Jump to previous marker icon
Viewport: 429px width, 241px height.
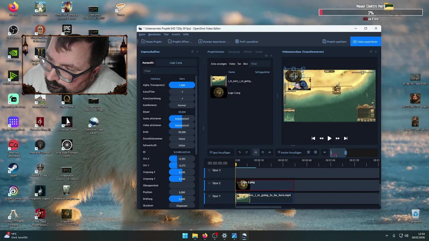[x=308, y=152]
